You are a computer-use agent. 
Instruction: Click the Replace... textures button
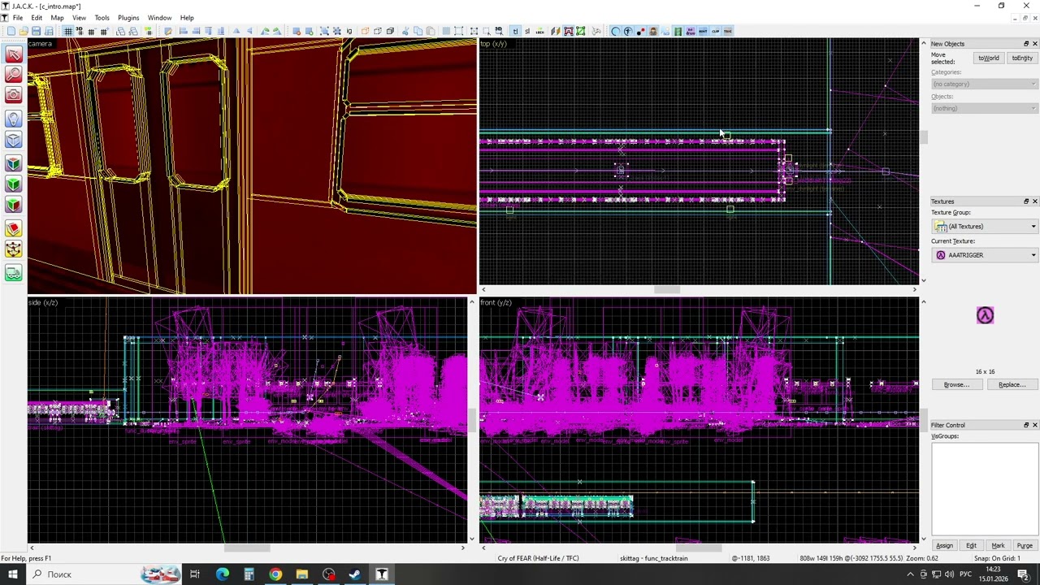click(x=1012, y=384)
